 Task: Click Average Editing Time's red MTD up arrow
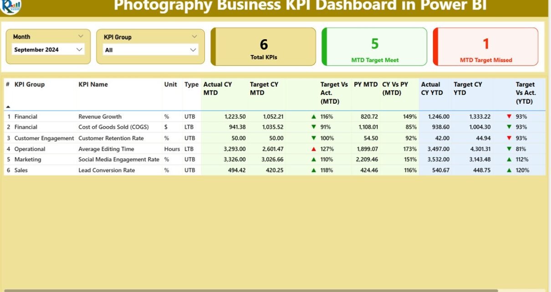[313, 149]
